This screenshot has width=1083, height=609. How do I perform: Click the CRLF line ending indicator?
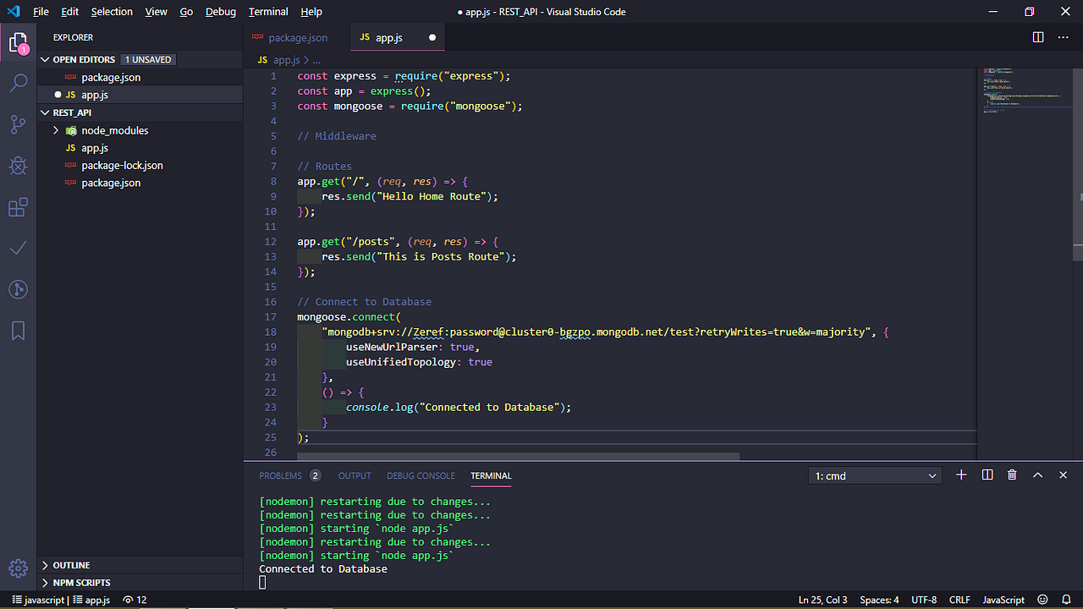click(x=959, y=600)
